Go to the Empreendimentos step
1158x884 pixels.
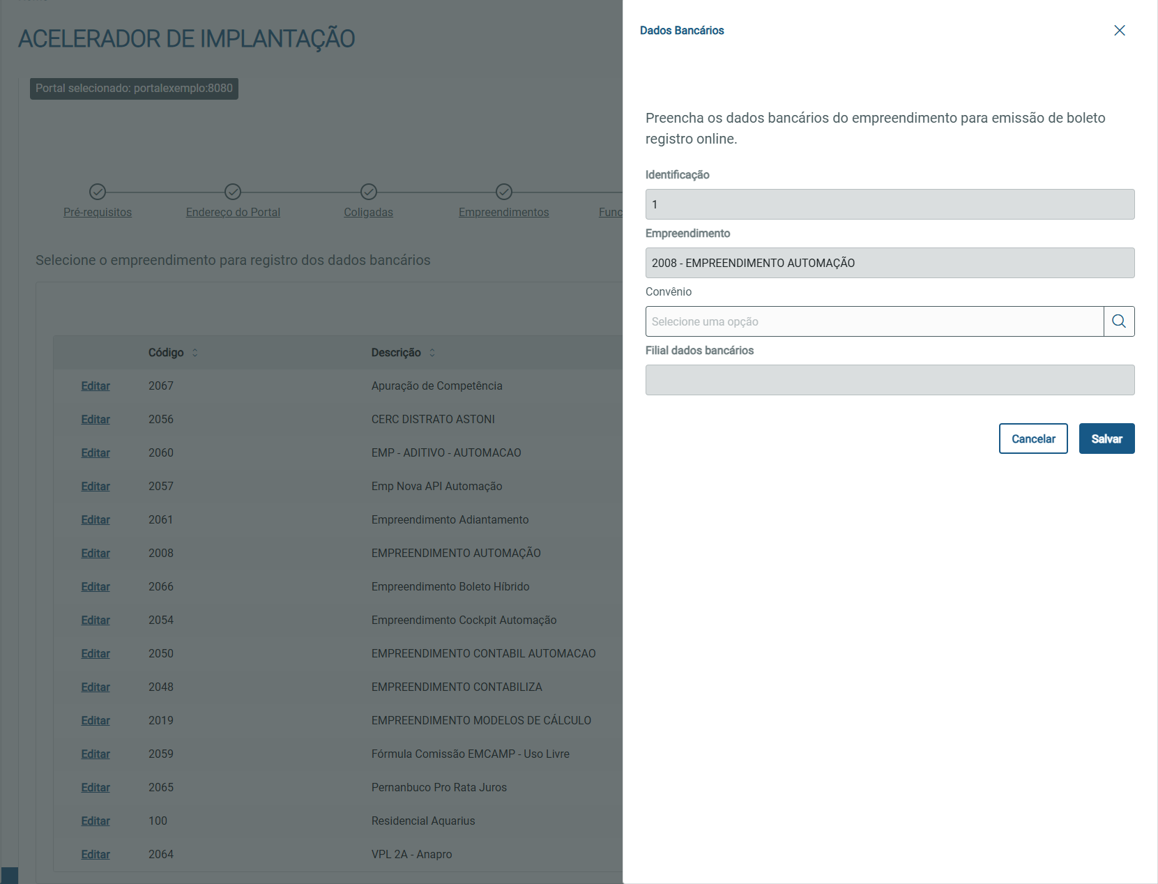(x=504, y=213)
